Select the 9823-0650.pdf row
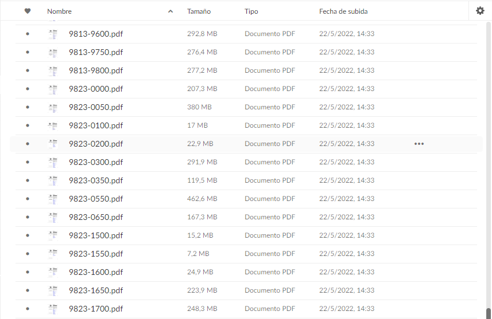Viewport: 492px width, 319px height. pyautogui.click(x=344, y=217)
